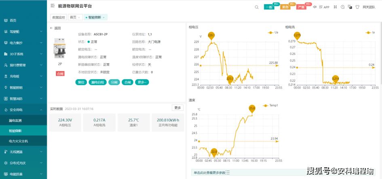Toggle fullscreen mode icon

335,7
